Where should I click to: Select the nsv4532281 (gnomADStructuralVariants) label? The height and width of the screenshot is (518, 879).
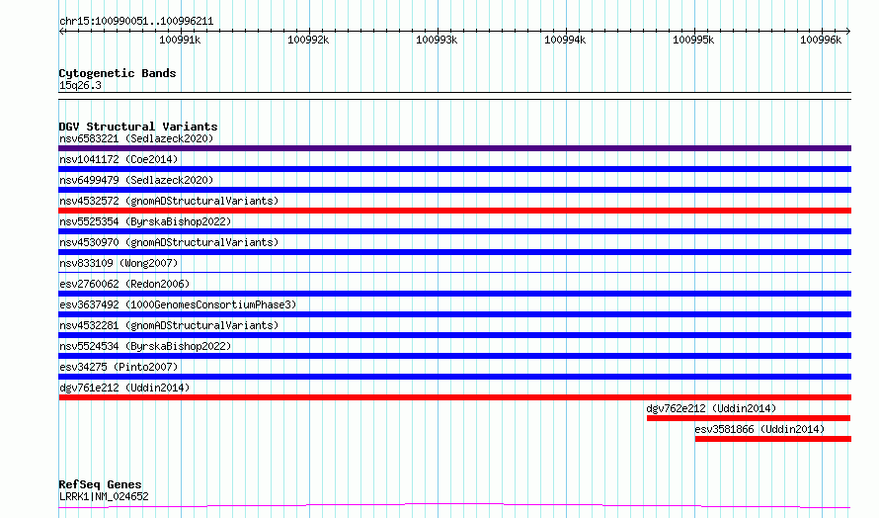tap(169, 325)
